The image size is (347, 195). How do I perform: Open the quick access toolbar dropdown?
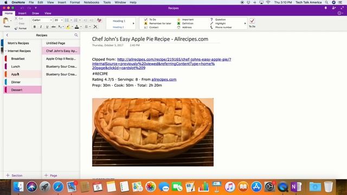[36, 8]
